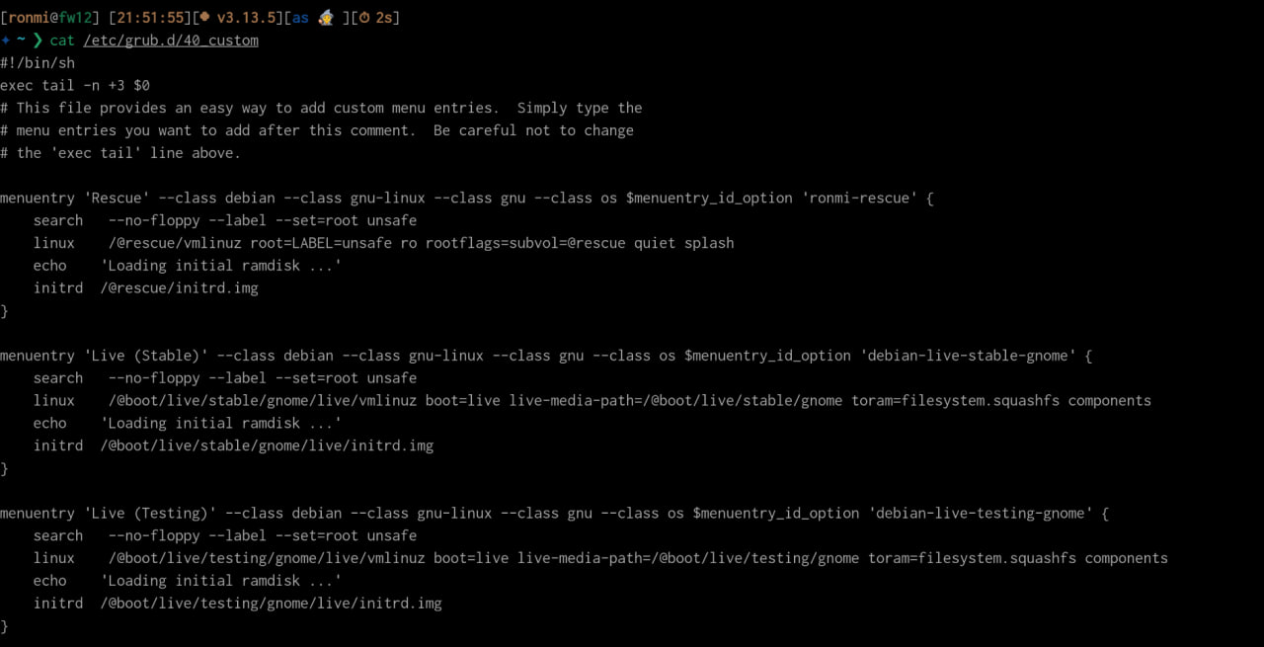Click the green prompt arrow chevron

coord(38,40)
